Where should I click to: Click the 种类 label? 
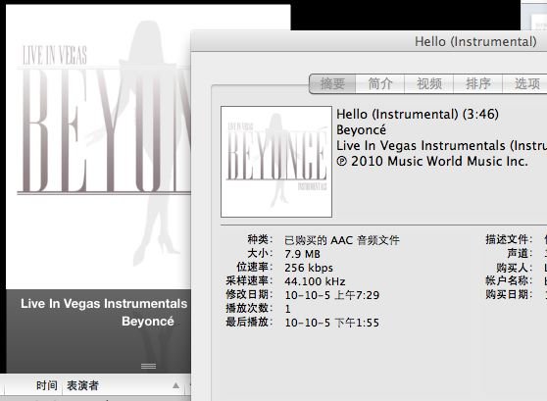260,239
